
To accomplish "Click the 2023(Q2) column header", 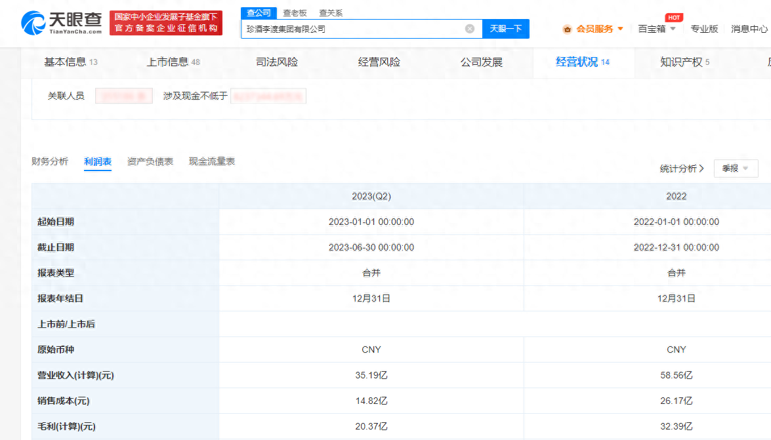I will (x=371, y=196).
